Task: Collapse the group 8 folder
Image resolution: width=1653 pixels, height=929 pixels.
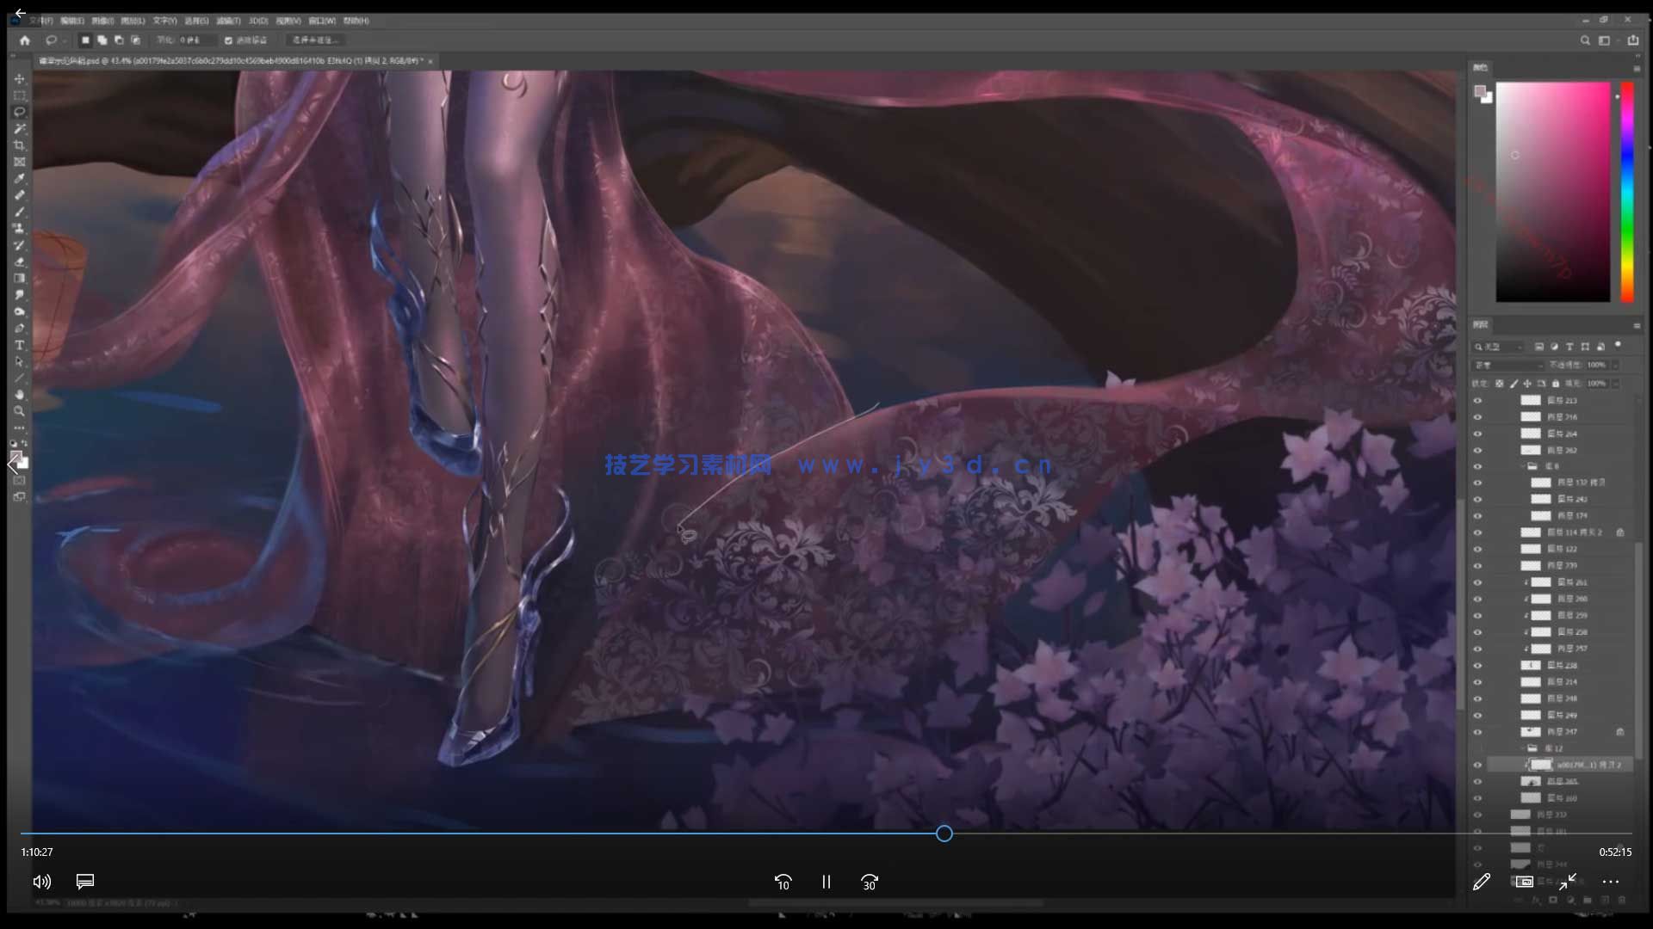Action: 1522,466
